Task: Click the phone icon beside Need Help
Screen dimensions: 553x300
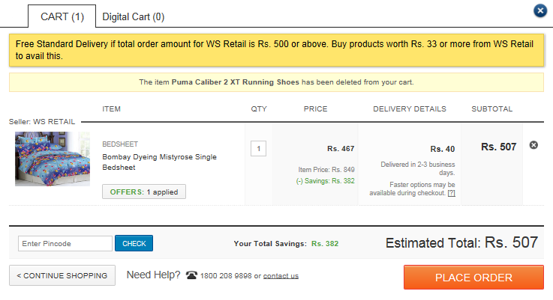Action: coord(191,275)
